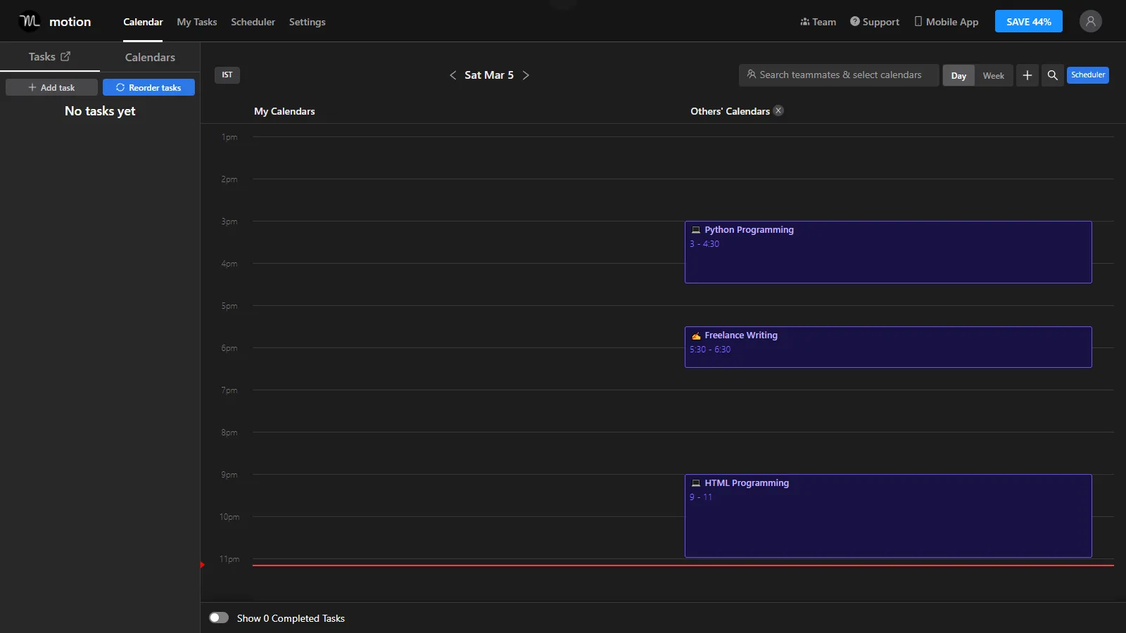Viewport: 1126px width, 633px height.
Task: Open the HTML Programming event
Action: click(887, 516)
